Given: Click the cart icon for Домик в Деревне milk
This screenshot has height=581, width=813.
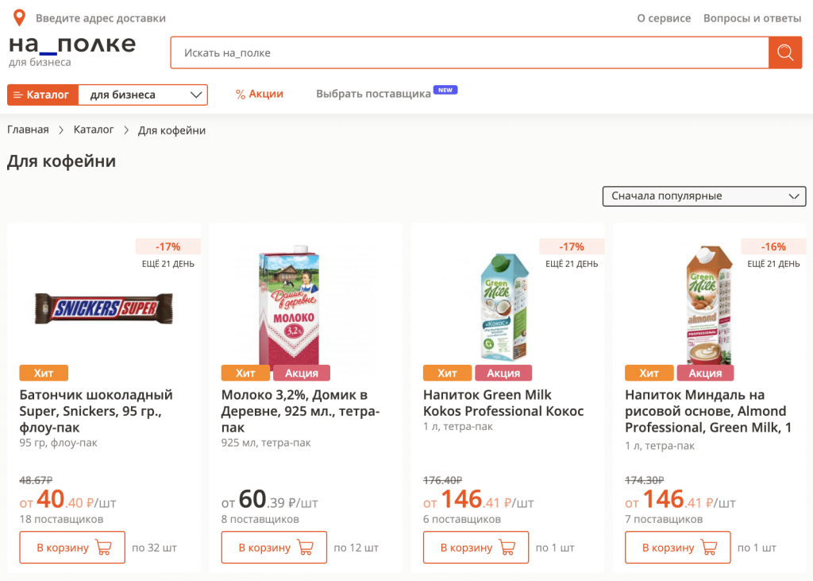Looking at the screenshot, I should (x=304, y=548).
